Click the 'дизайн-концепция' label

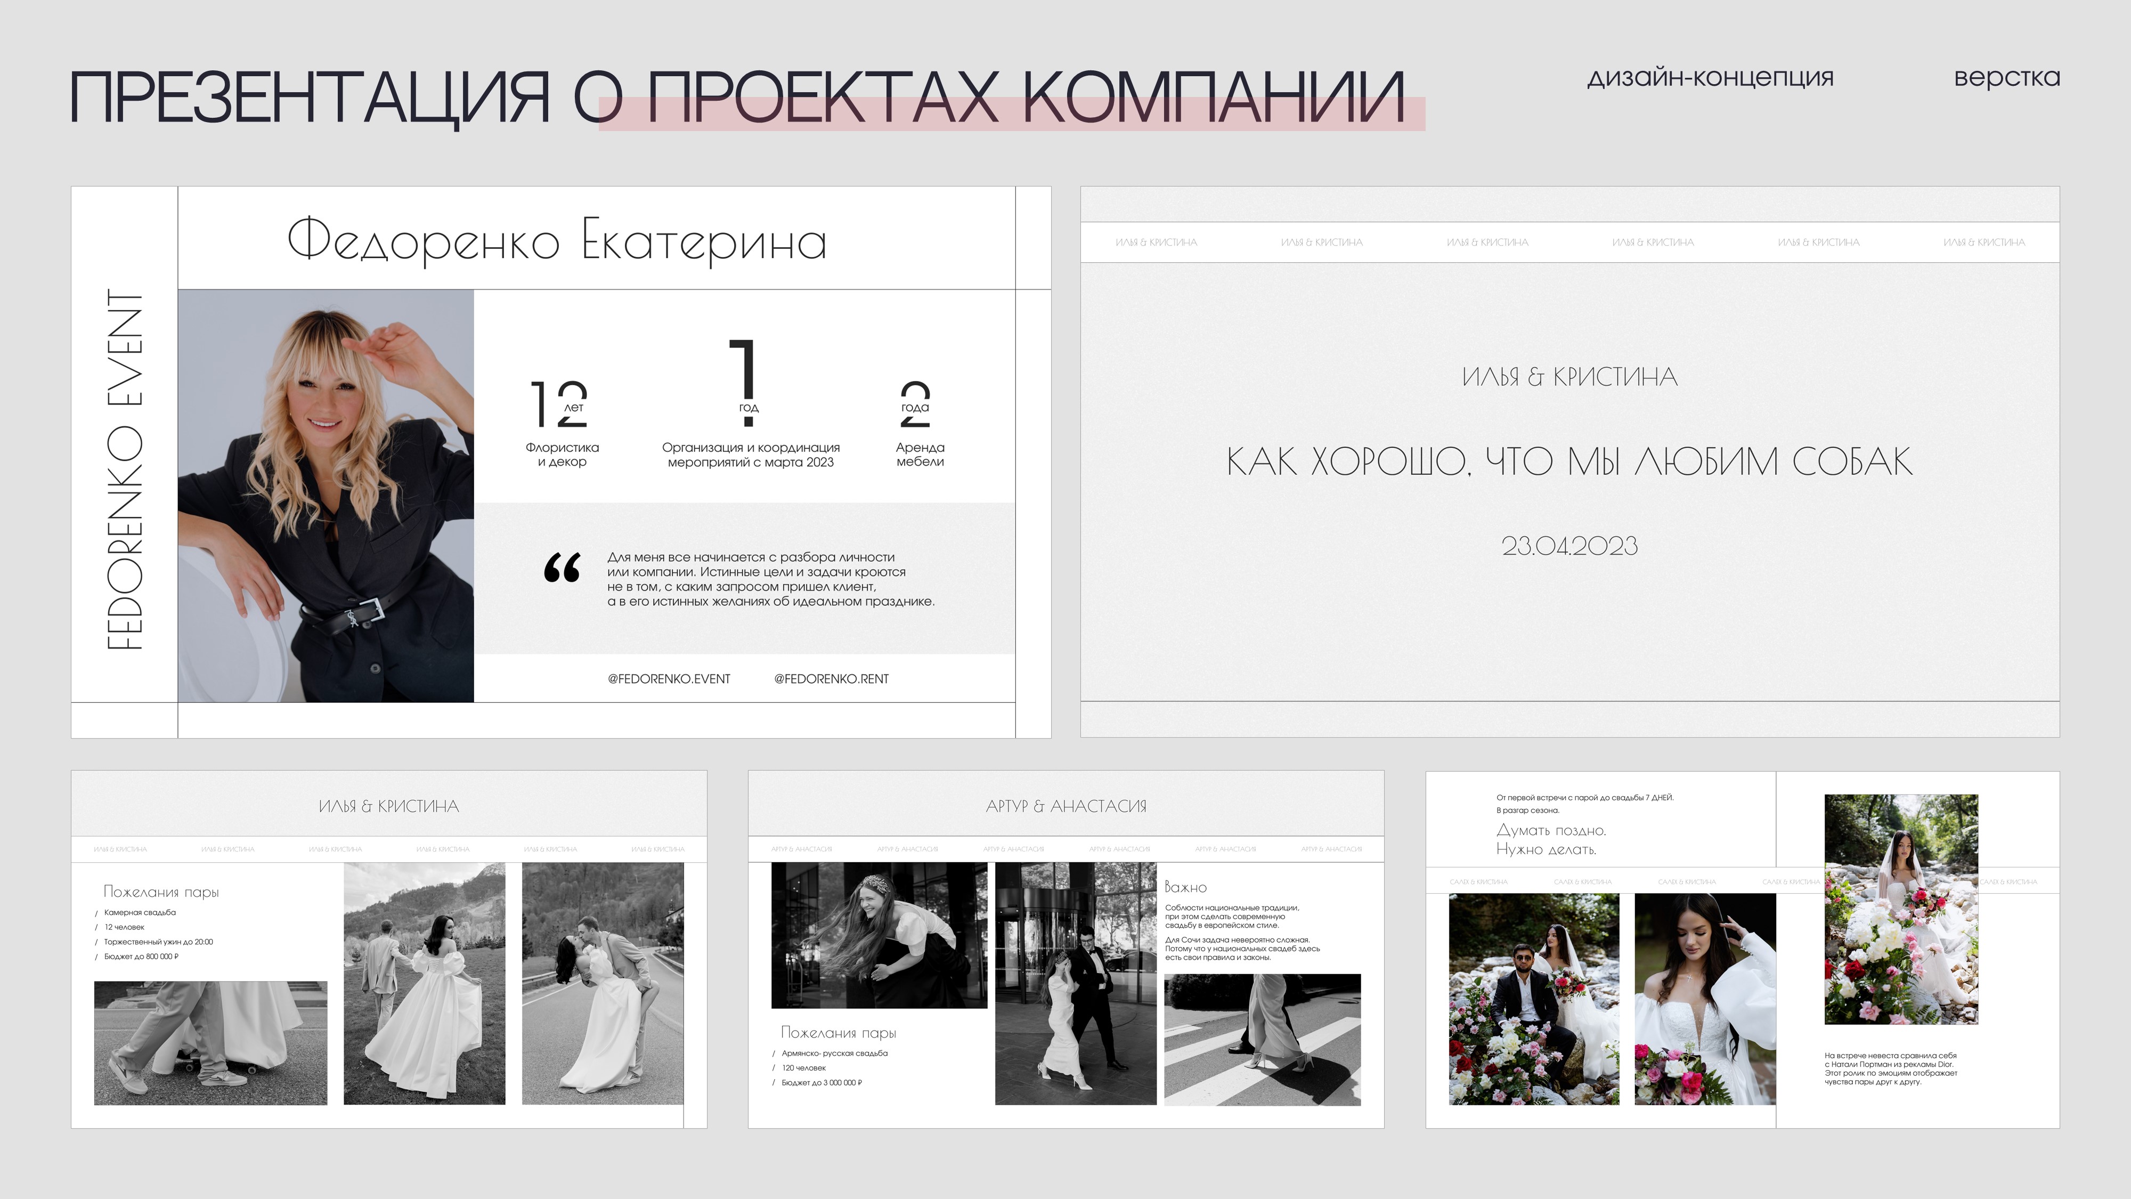pos(1710,78)
